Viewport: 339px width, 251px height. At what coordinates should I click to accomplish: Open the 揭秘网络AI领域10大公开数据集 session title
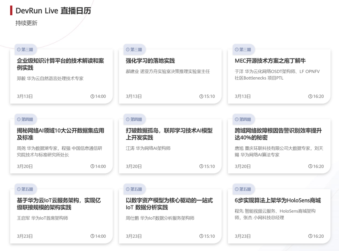pyautogui.click(x=60, y=134)
